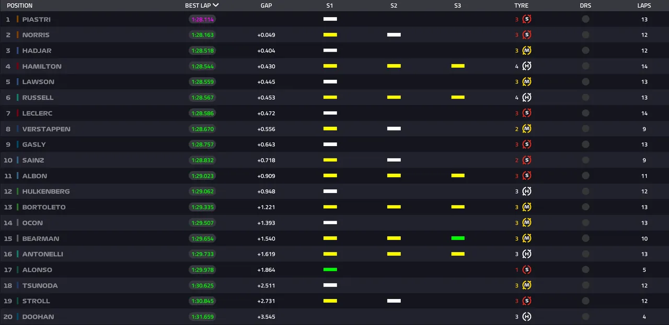Click Norris's 1:28.163 best lap badge
669x325 pixels.
click(x=202, y=35)
